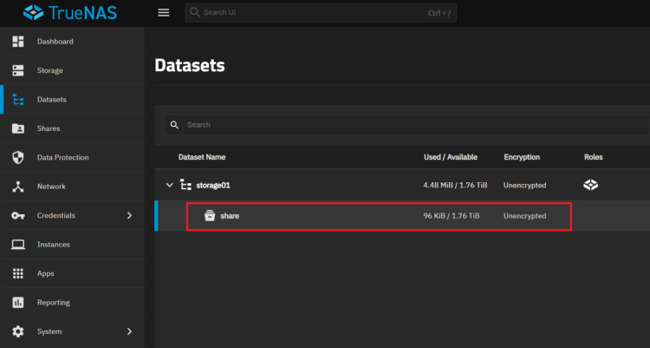Click the Instances laptop icon
The image size is (650, 348).
(18, 244)
